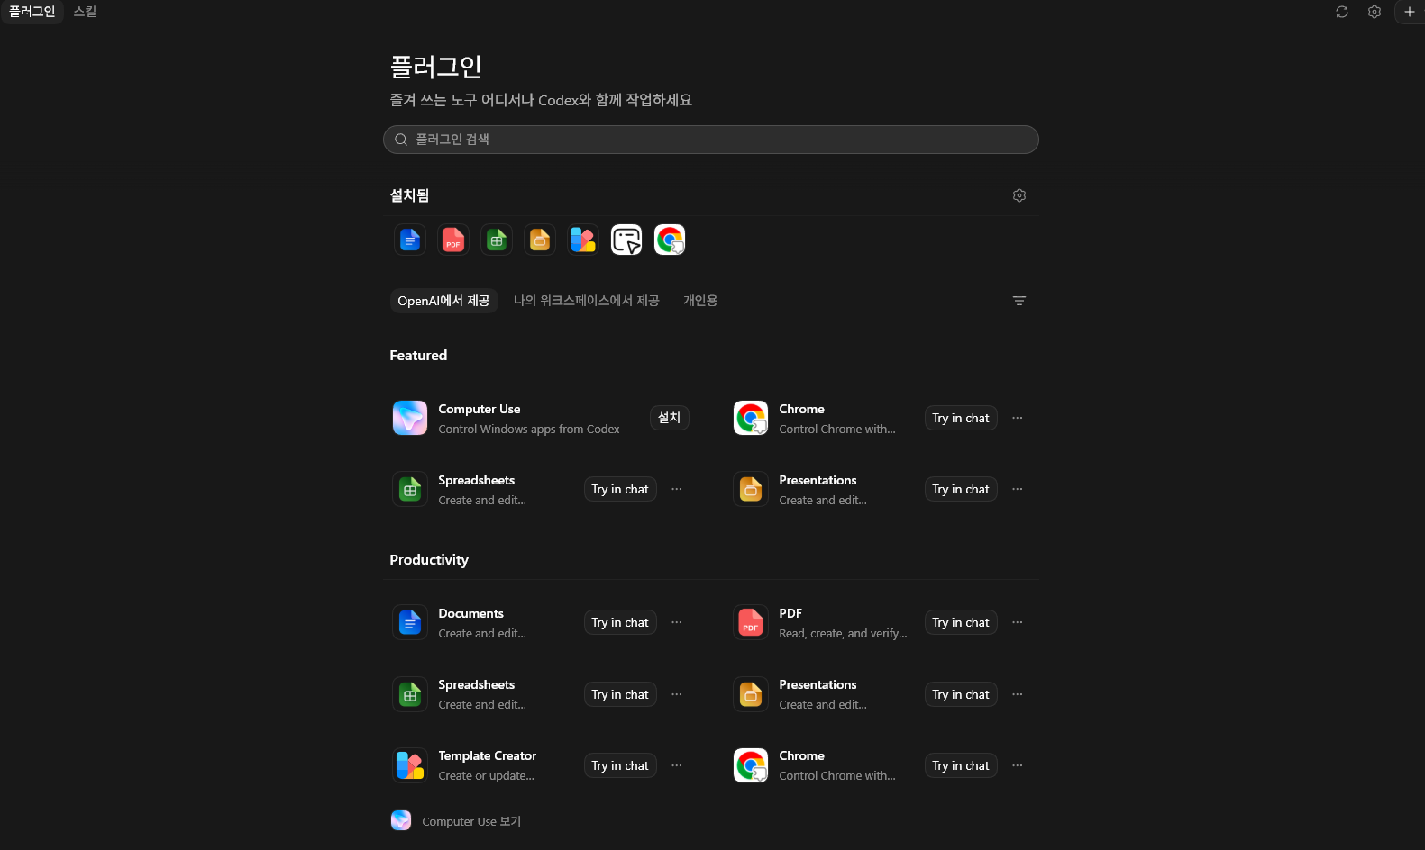
Task: Open more options for Template Creator
Action: [677, 765]
